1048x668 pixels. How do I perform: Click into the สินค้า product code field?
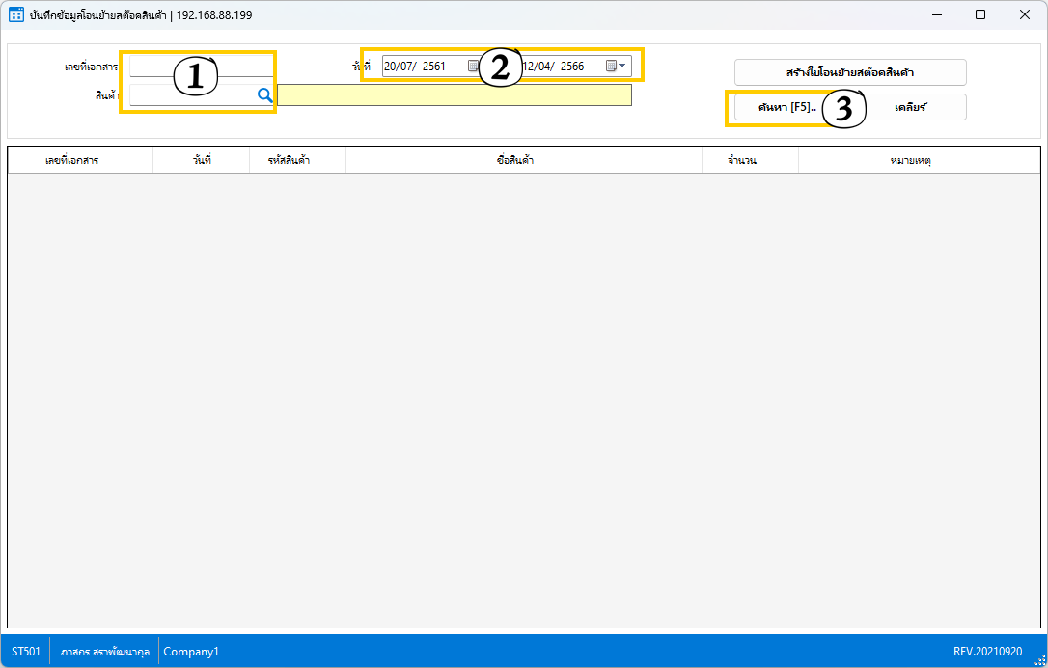pos(191,95)
